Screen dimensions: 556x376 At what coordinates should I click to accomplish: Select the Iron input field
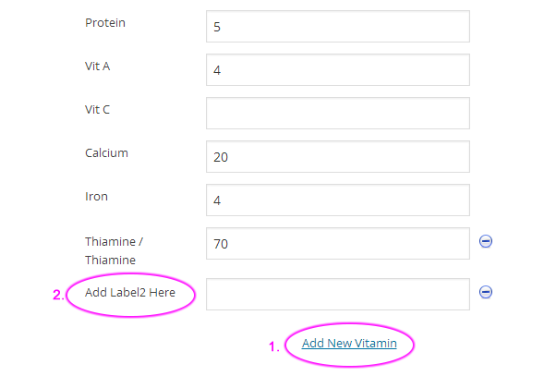(x=338, y=200)
